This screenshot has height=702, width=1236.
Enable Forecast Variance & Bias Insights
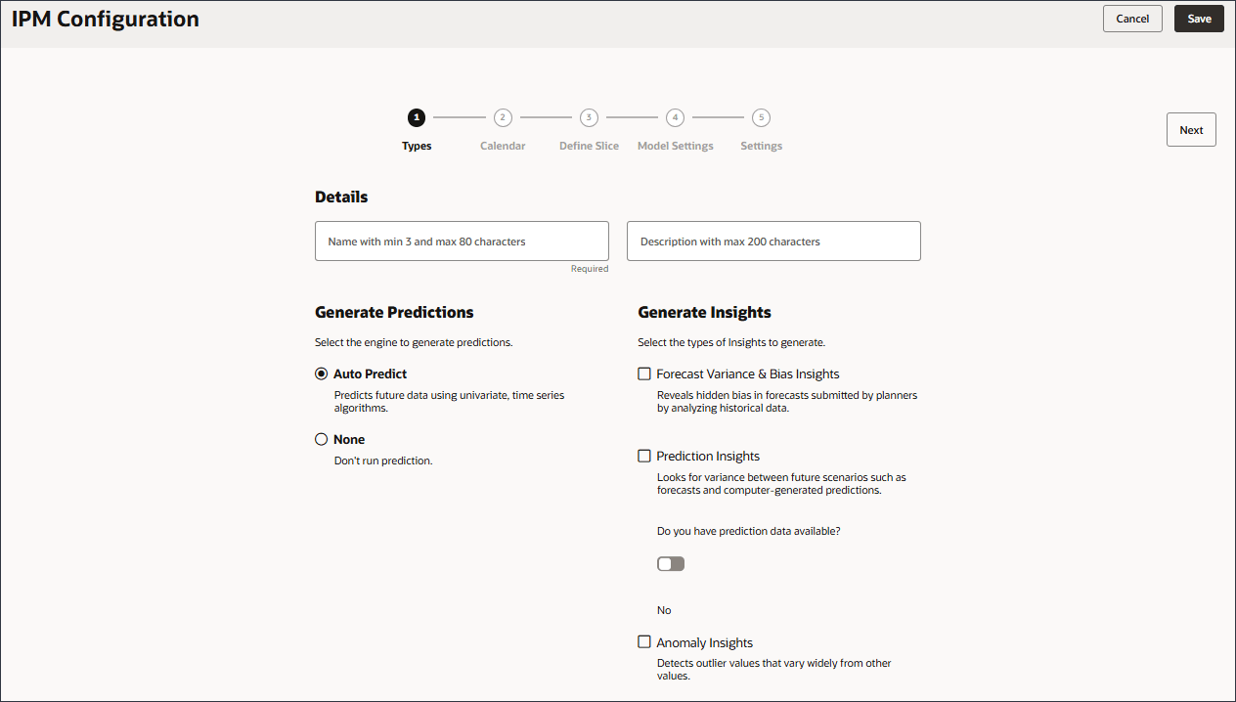click(x=644, y=373)
